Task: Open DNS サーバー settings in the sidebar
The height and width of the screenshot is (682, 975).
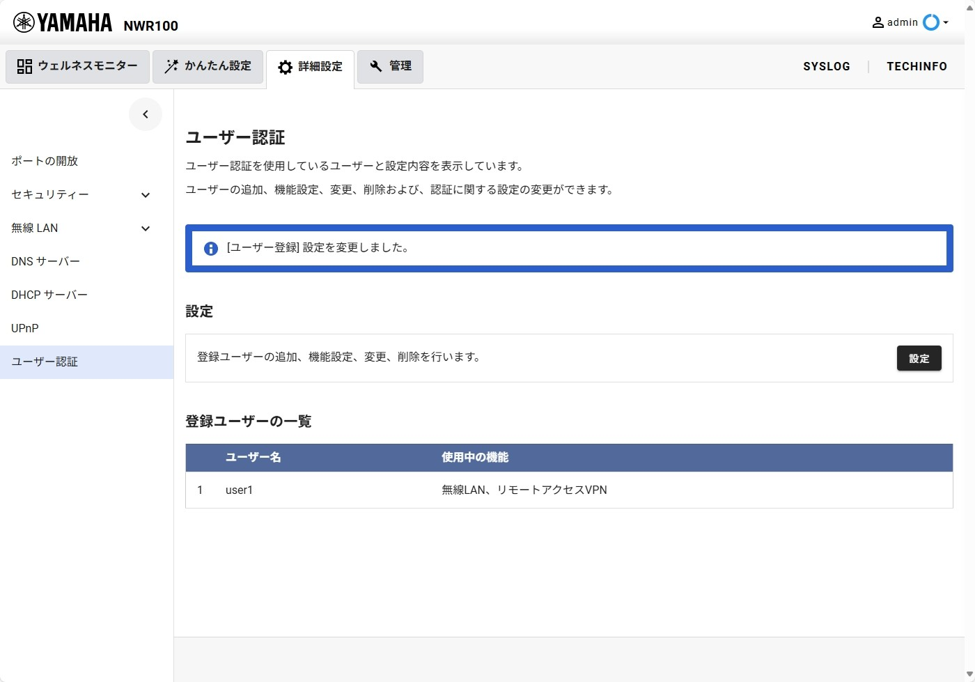Action: tap(46, 261)
